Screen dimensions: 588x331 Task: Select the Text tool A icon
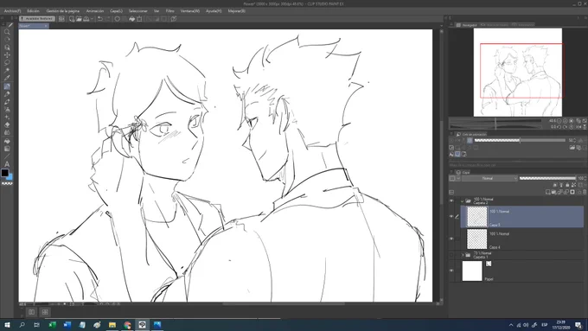tap(7, 164)
